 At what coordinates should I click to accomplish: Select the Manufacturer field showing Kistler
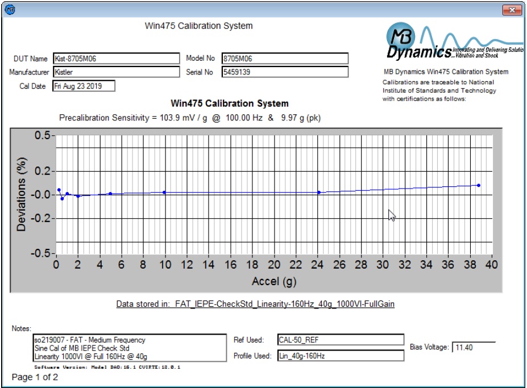click(x=116, y=72)
